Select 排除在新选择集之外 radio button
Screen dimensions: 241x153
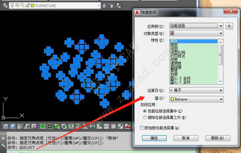pos(145,117)
